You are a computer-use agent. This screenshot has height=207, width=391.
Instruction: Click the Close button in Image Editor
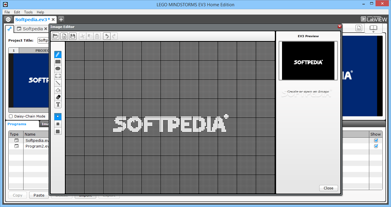[328, 188]
